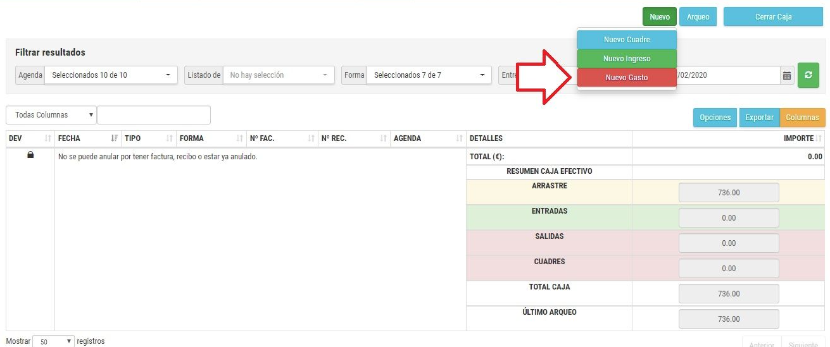Change the Mostrar registros count dropdown

click(x=53, y=341)
